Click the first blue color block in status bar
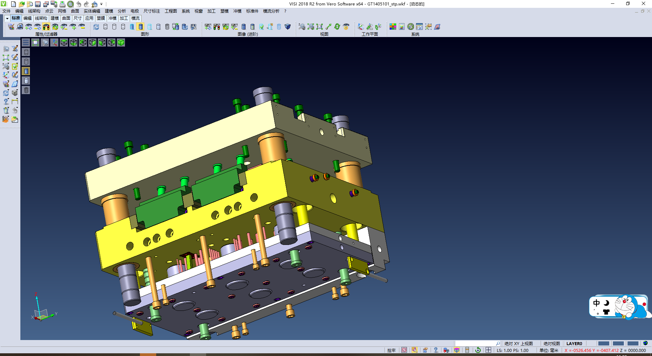The image size is (652, 356). [603, 343]
